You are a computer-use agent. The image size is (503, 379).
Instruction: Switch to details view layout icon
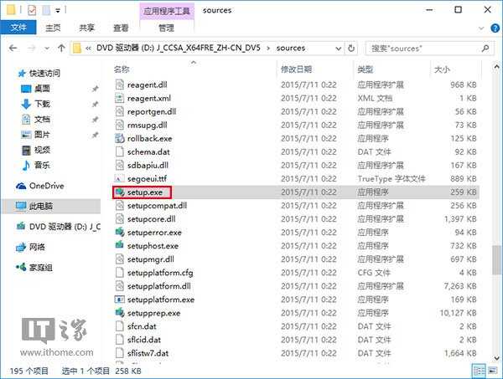coord(480,371)
